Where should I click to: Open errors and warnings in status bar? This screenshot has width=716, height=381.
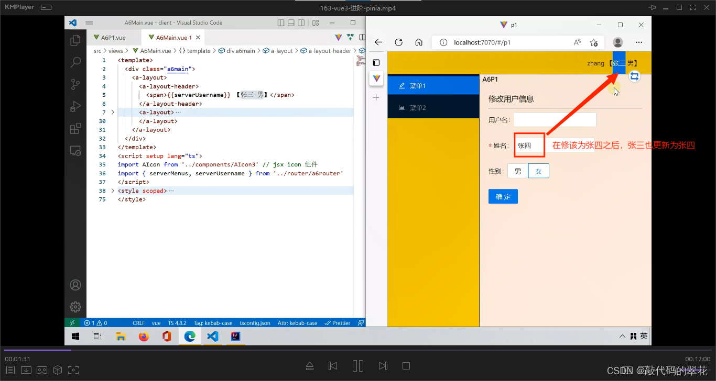click(x=95, y=323)
